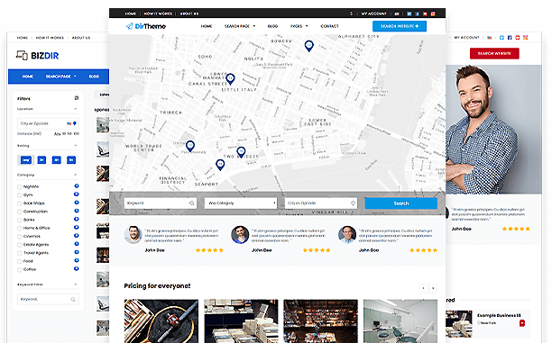The width and height of the screenshot is (552, 343).
Task: Open Blog in DirTheme main menu
Action: pyautogui.click(x=272, y=26)
